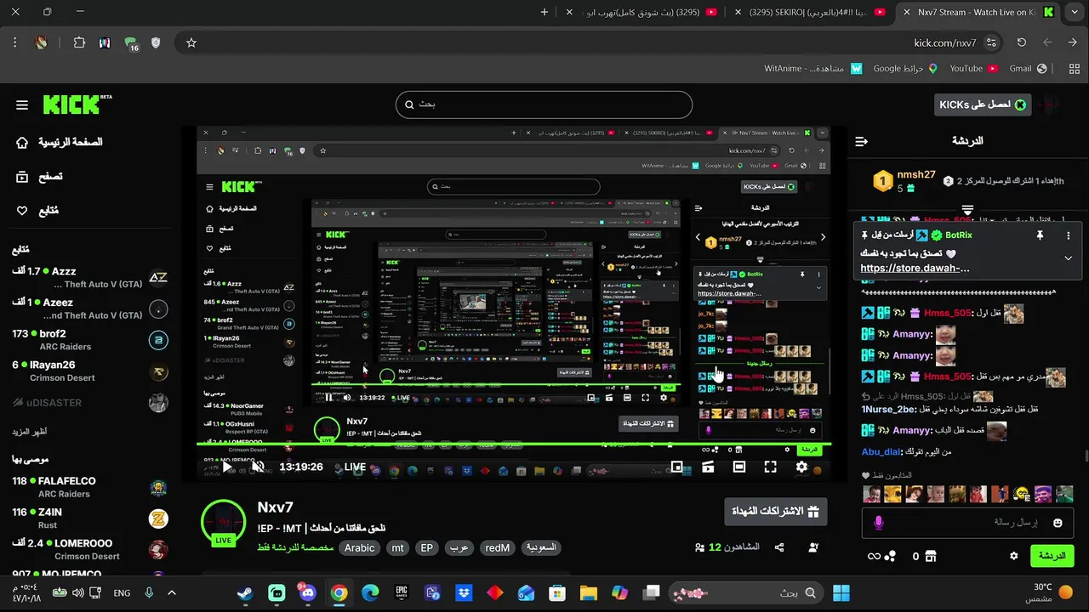The width and height of the screenshot is (1089, 612).
Task: Open Azeez channel in sidebar
Action: tap(89, 309)
